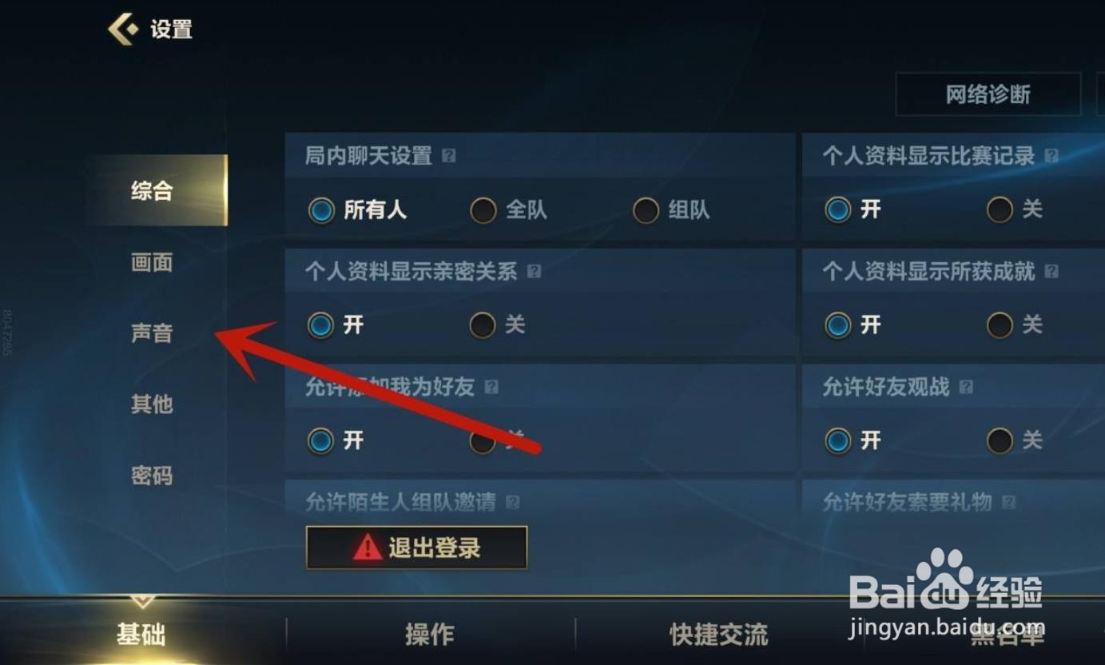Click the 退出登录 logout button
Image resolution: width=1105 pixels, height=665 pixels.
point(416,548)
